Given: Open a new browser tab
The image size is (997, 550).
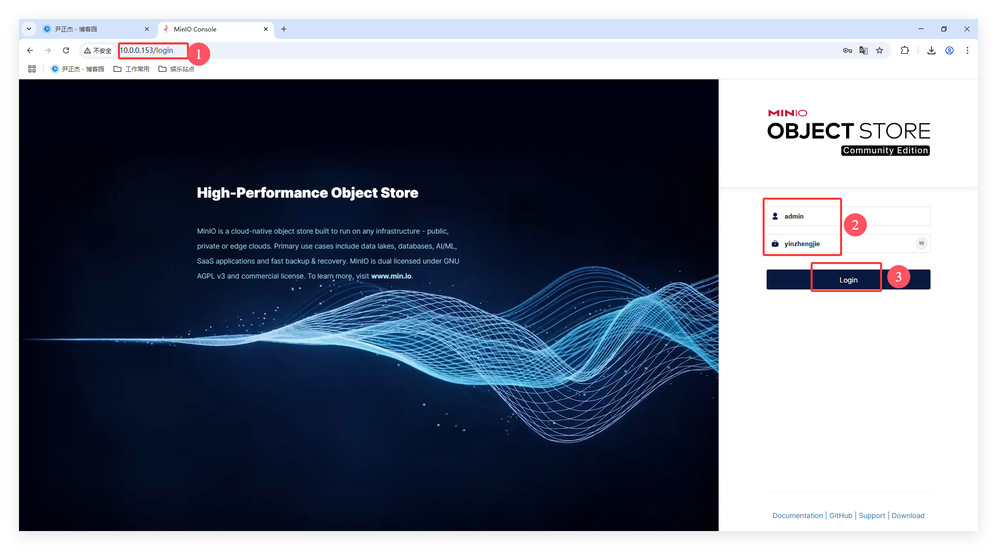Looking at the screenshot, I should [x=284, y=29].
